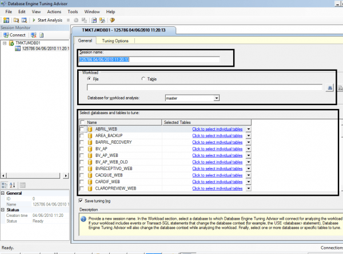
Task: Open the Database for workload analysis dropdown
Action: (217, 98)
